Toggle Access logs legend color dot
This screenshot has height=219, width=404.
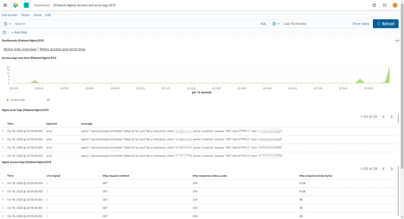(x=8, y=100)
